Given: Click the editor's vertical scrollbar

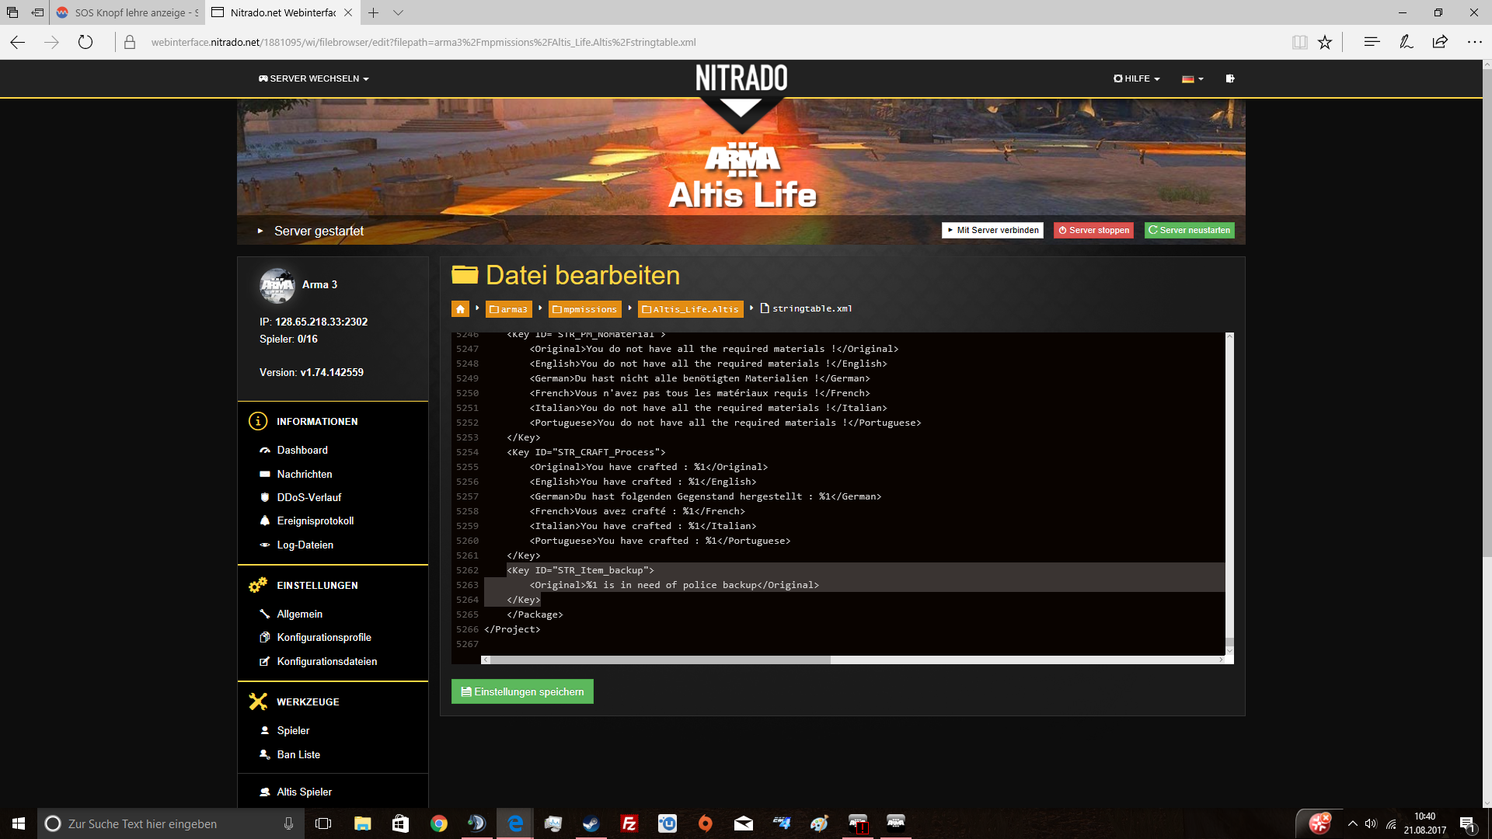Looking at the screenshot, I should [1229, 493].
